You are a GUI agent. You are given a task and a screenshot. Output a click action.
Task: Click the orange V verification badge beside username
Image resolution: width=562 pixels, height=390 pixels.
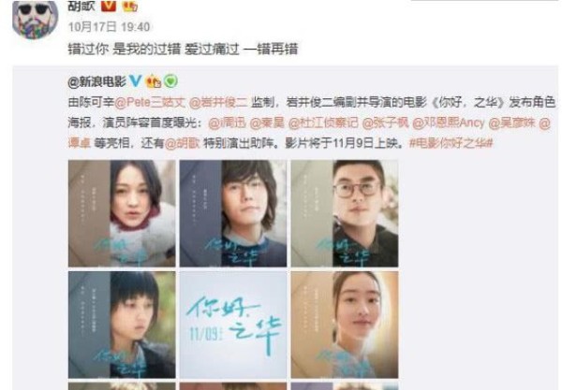(x=109, y=6)
